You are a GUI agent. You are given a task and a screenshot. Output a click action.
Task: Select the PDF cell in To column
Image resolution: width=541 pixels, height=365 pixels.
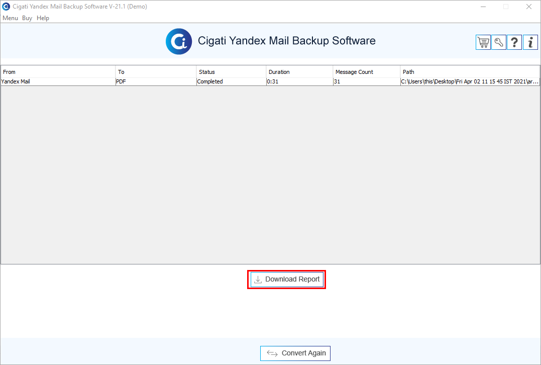click(156, 81)
